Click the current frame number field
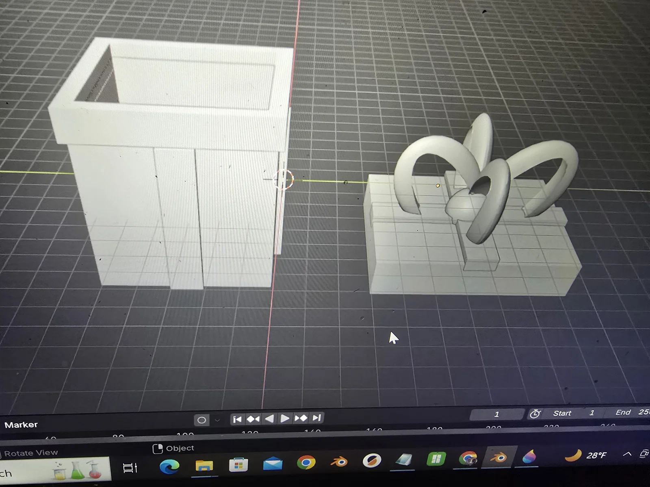650x487 pixels. (x=496, y=414)
